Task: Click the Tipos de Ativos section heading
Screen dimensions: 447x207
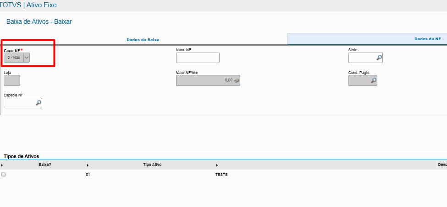Action: coord(22,156)
